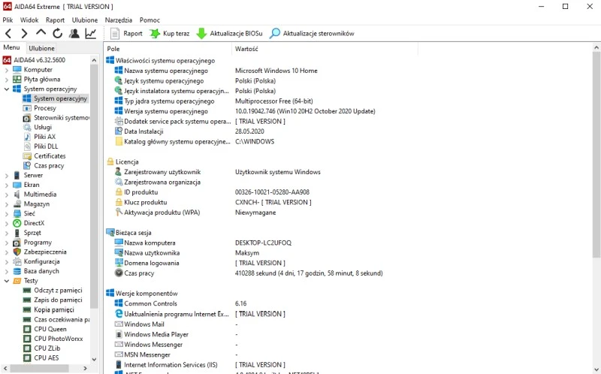601x374 pixels.
Task: Open the Narzędzia menu
Action: tap(119, 20)
